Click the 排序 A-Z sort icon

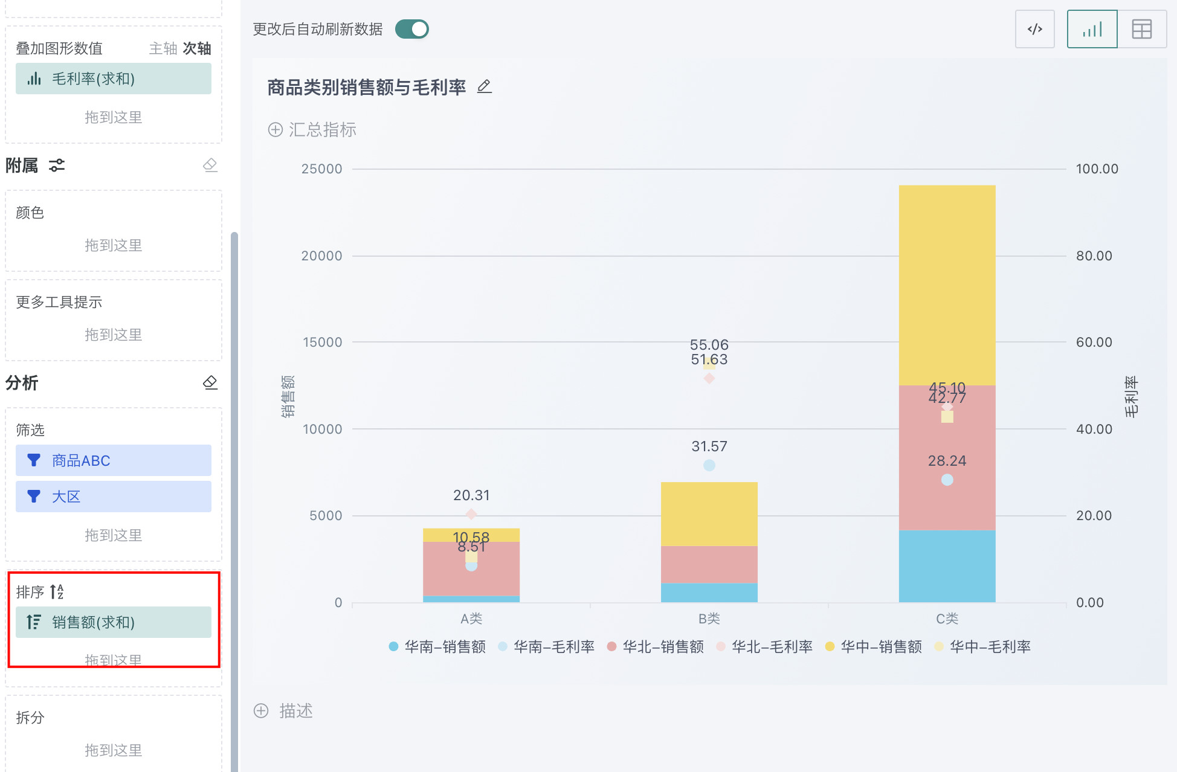pyautogui.click(x=57, y=591)
